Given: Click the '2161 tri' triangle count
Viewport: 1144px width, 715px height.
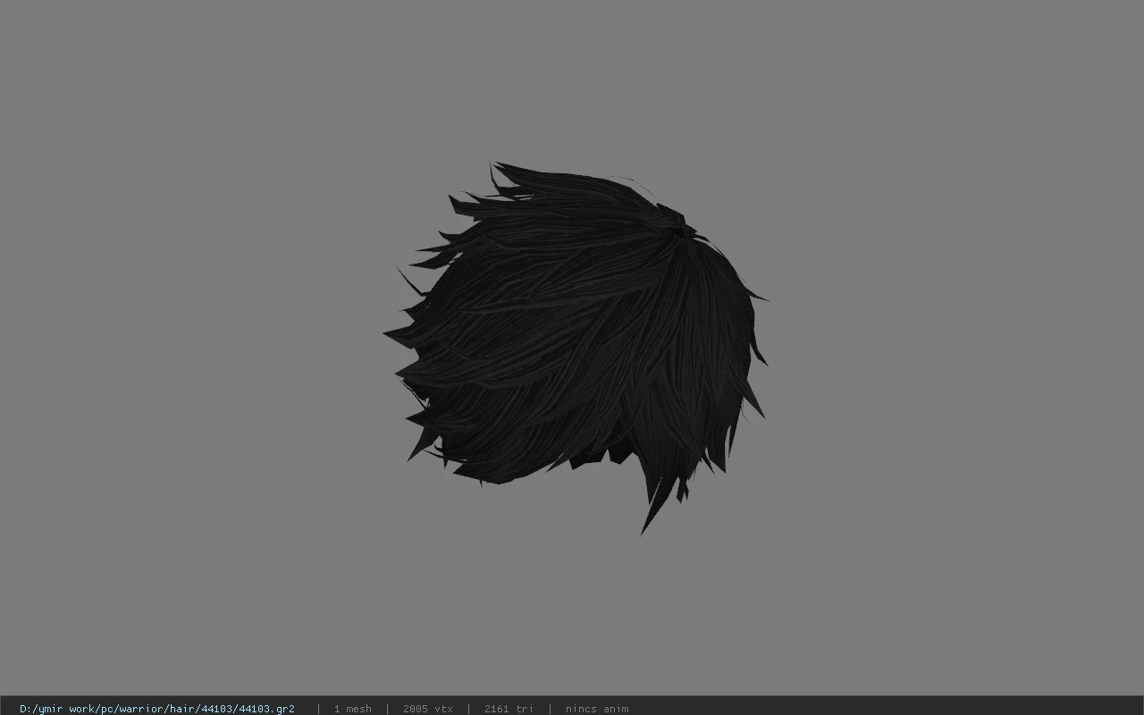Looking at the screenshot, I should (x=509, y=709).
